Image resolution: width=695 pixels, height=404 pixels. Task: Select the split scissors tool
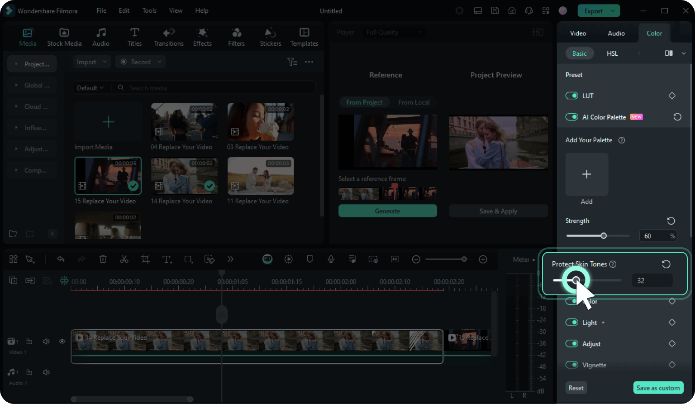click(x=124, y=259)
